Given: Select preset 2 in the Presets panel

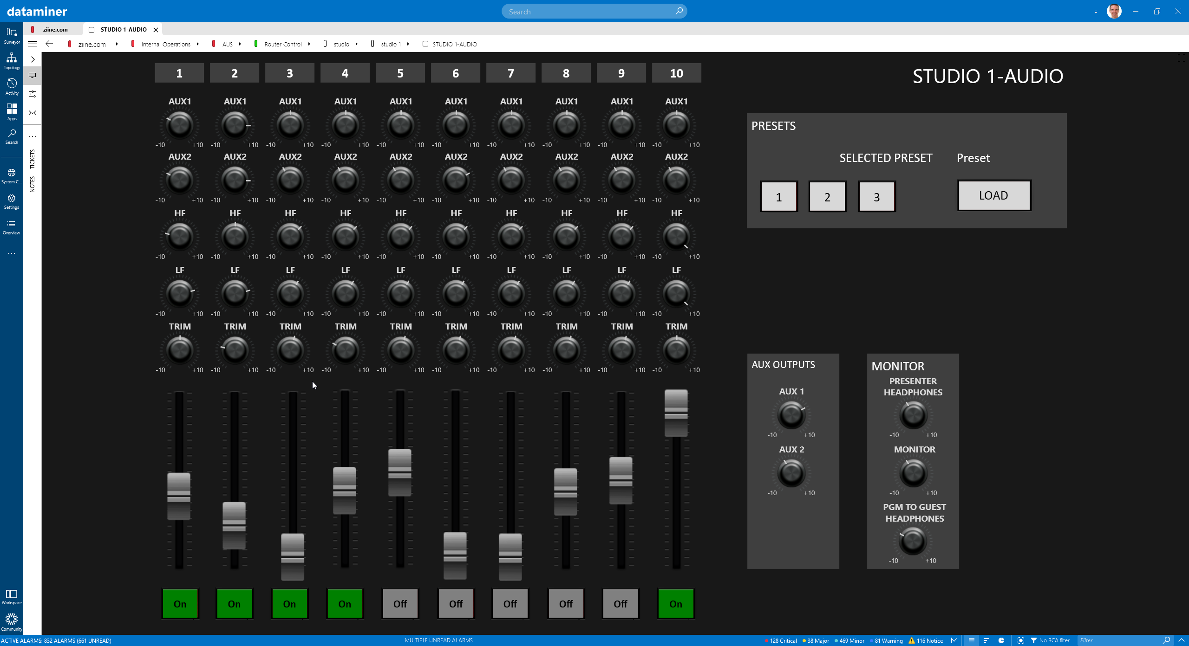Looking at the screenshot, I should 827,196.
